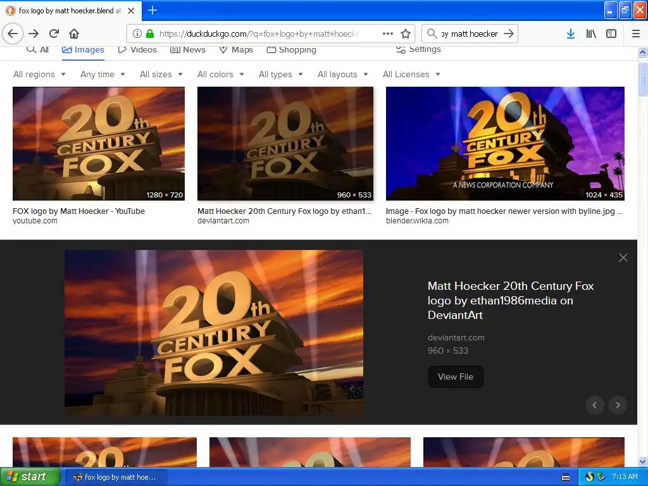Select the 1280 × 720 YouTube thumbnail
The height and width of the screenshot is (486, 648).
coord(98,144)
